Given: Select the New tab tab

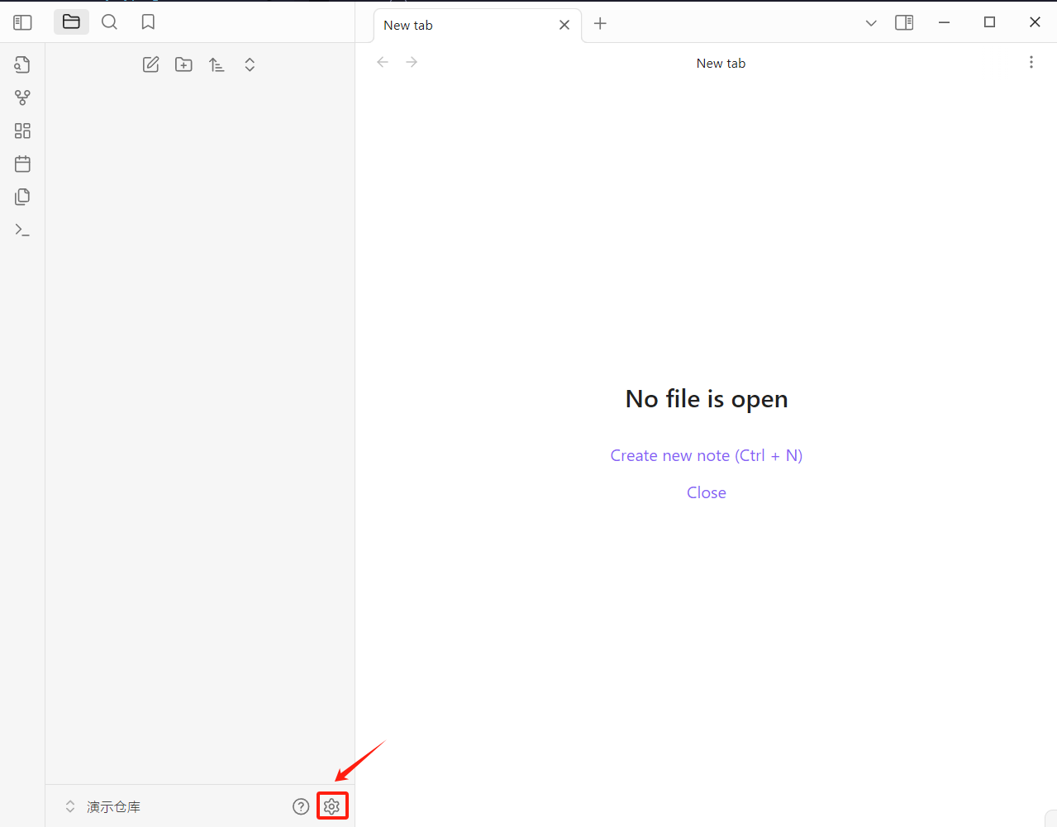Looking at the screenshot, I should tap(477, 26).
